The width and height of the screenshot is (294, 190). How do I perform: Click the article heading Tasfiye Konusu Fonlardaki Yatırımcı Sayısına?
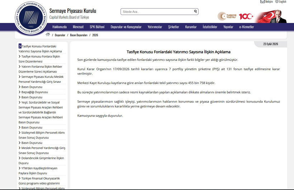pos(179,52)
